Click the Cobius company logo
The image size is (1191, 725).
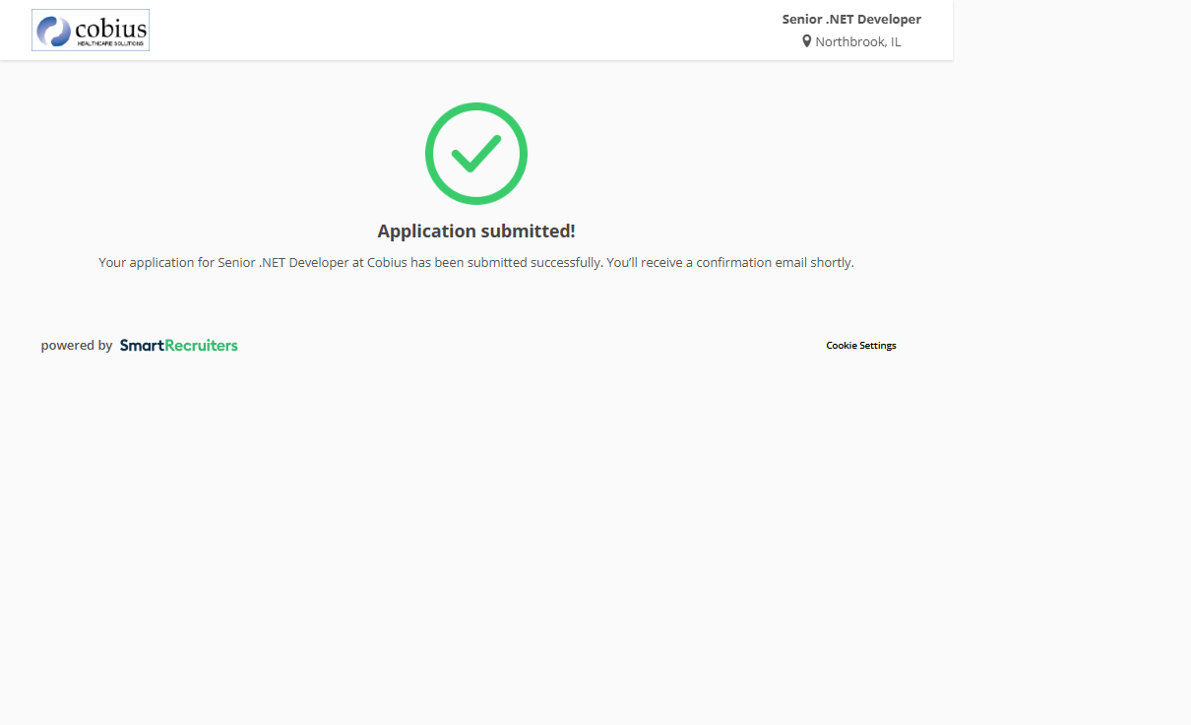click(91, 30)
